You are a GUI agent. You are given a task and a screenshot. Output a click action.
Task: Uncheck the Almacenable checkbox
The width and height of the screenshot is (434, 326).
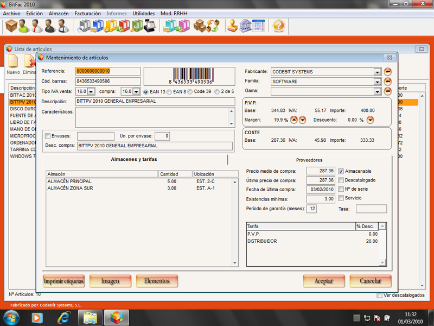point(341,171)
